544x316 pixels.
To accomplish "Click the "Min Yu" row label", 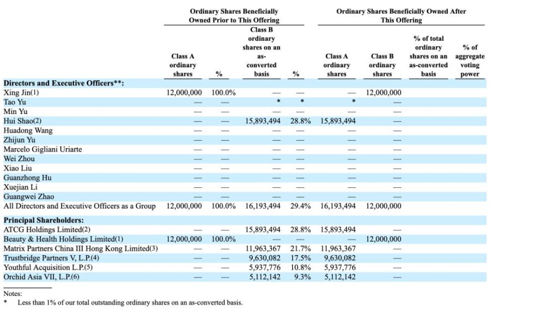I will coord(15,111).
